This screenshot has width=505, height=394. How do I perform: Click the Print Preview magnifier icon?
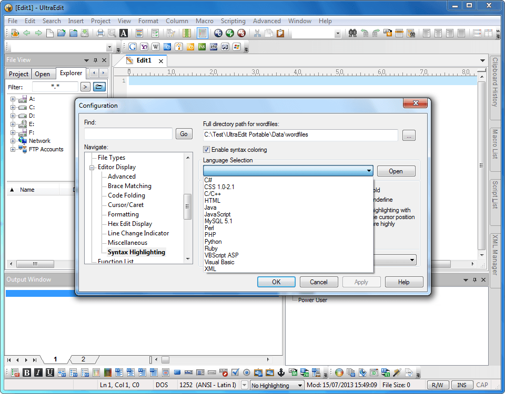tap(112, 33)
